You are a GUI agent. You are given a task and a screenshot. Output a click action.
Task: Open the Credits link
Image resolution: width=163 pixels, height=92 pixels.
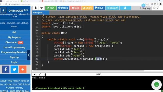click(x=11, y=88)
